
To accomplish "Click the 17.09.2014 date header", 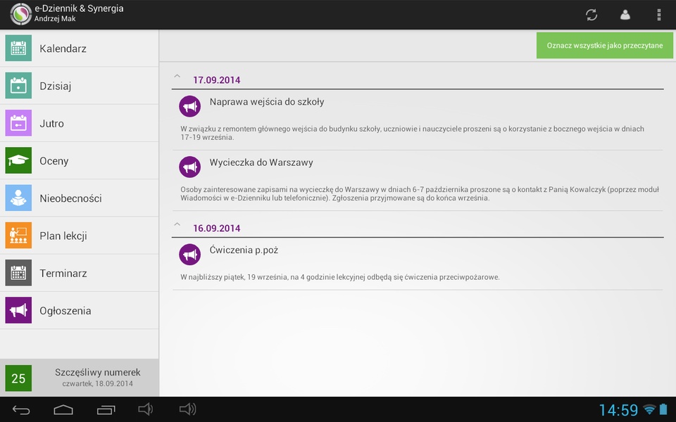I will coord(216,80).
